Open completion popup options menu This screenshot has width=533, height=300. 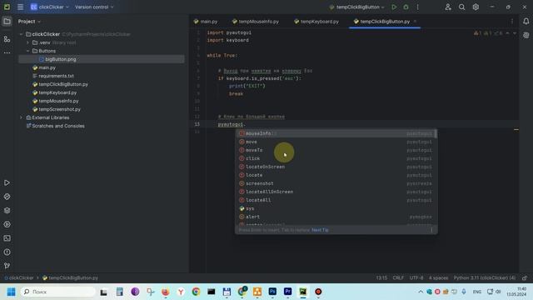pyautogui.click(x=431, y=230)
